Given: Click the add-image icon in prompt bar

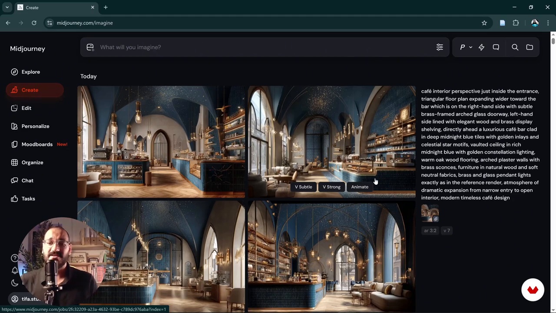Looking at the screenshot, I should click(90, 47).
